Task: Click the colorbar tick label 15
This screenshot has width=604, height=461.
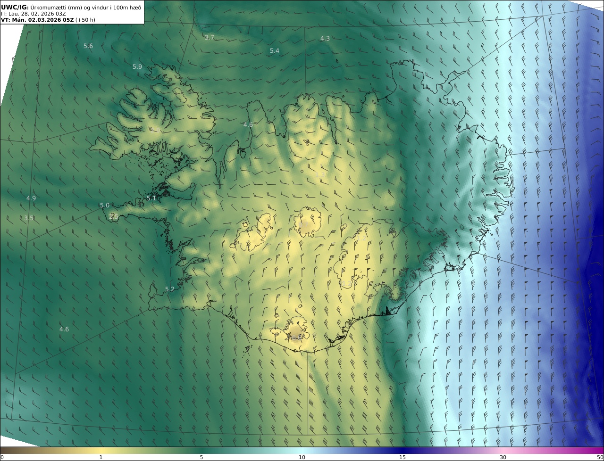Action: point(403,457)
